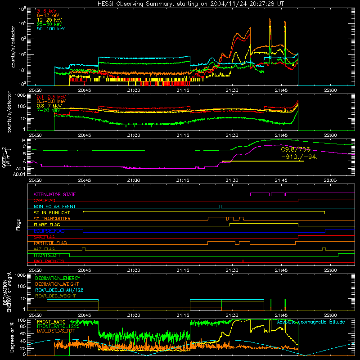Image resolution: width=360 pixels, height=360 pixels.
Task: Click the 7-20 MeV legend entry
Action: click(x=48, y=110)
